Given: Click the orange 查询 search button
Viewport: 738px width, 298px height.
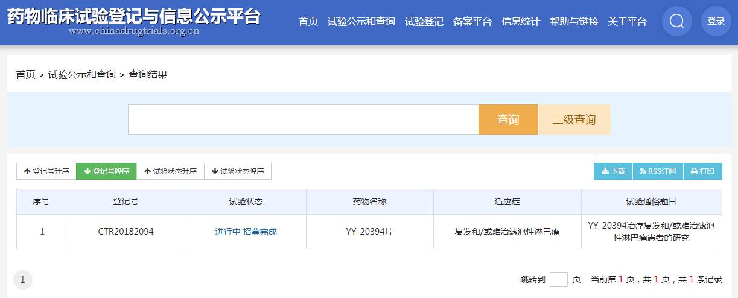Looking at the screenshot, I should click(x=507, y=119).
